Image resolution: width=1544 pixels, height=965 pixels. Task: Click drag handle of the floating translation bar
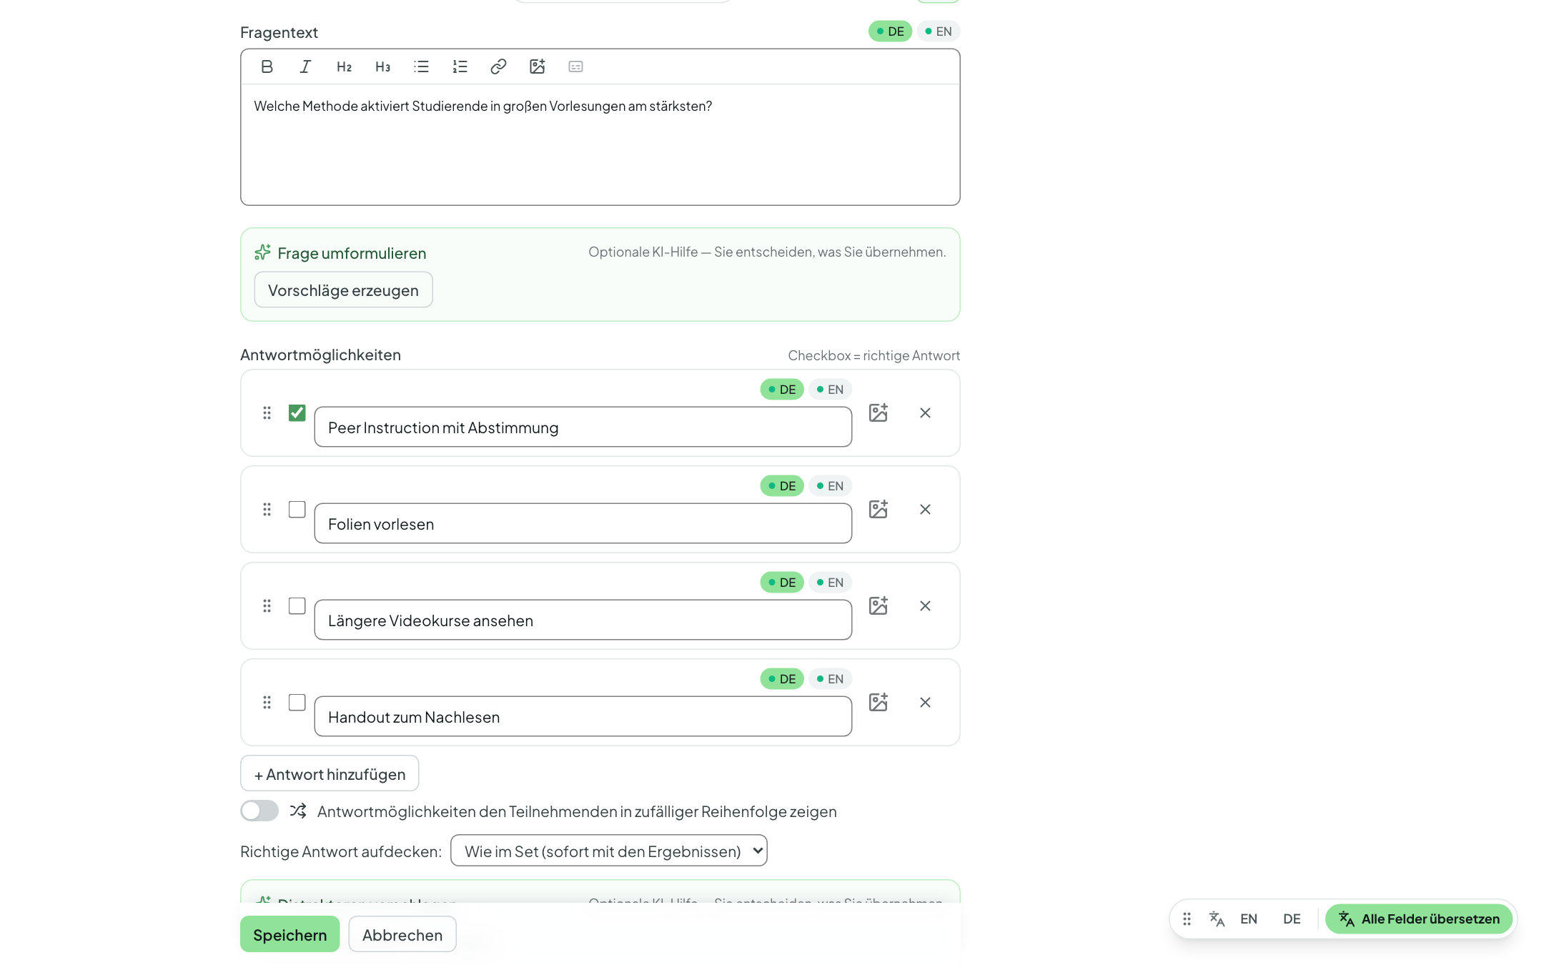1187,919
